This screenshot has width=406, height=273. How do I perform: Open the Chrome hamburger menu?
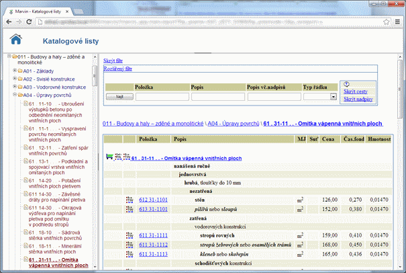coord(397,22)
